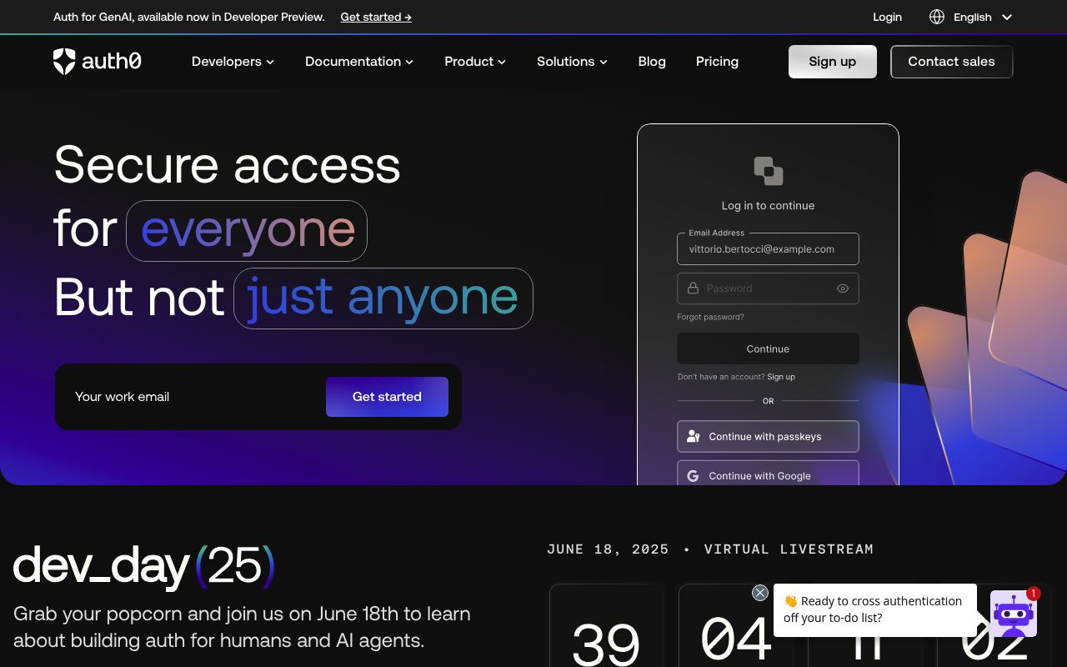Click the Google G logo icon
The image size is (1067, 667).
(693, 476)
